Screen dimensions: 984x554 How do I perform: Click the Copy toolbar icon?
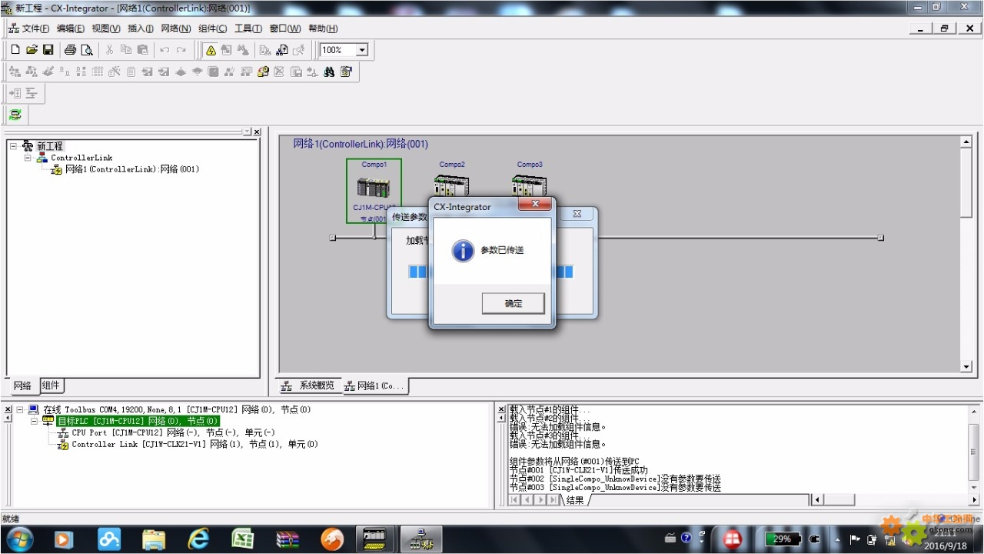pos(126,50)
